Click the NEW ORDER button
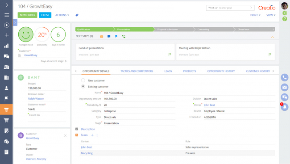The image size is (290, 164). click(27, 15)
